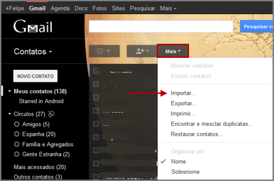Viewport: 274px width, 181px height.
Task: Check the sixth contact row checkbox
Action: click(x=96, y=137)
